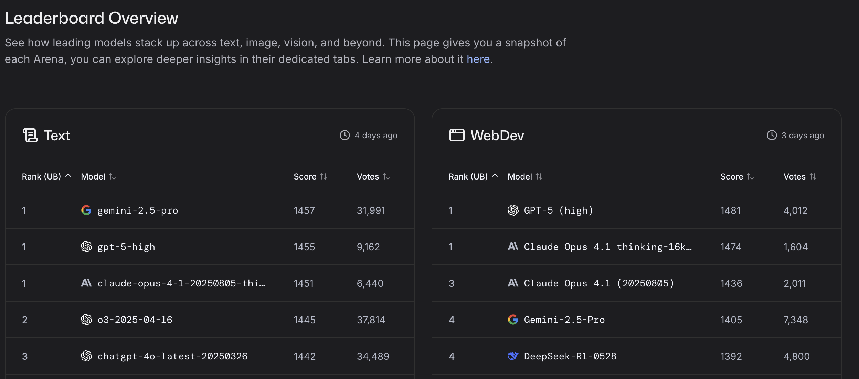
Task: Open GPT-5 (high) model in WebDev table
Action: (x=558, y=210)
